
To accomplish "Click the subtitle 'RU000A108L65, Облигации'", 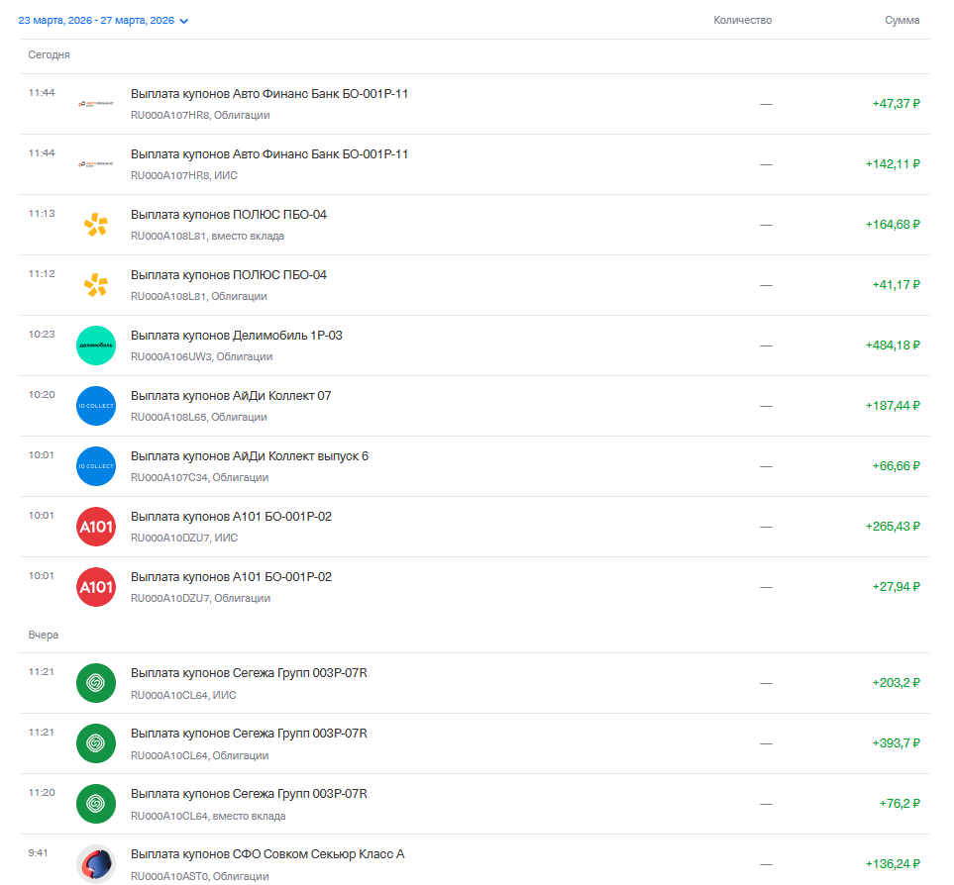I will click(199, 417).
